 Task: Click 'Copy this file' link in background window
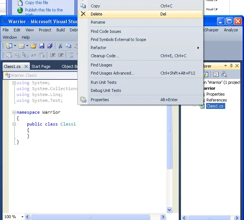pos(36,3)
